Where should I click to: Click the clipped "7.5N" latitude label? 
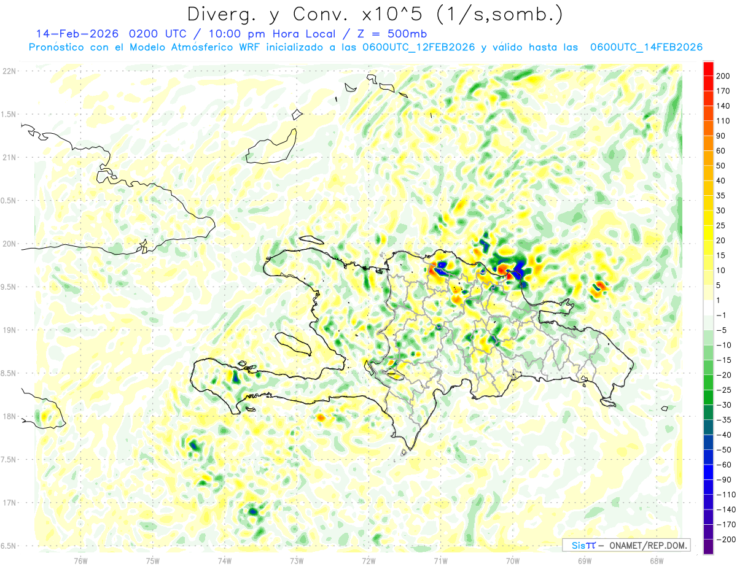point(9,460)
